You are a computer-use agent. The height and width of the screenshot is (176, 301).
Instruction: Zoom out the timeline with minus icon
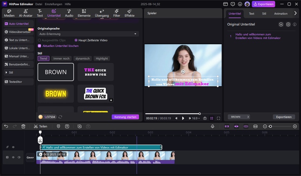(265, 126)
